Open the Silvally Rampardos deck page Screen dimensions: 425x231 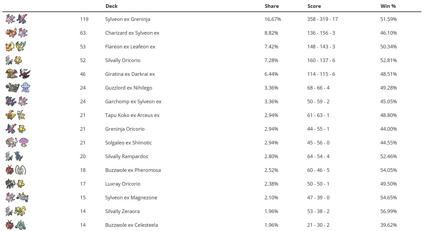click(127, 157)
